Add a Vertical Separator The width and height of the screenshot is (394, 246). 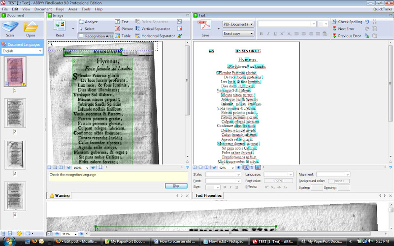pyautogui.click(x=155, y=29)
